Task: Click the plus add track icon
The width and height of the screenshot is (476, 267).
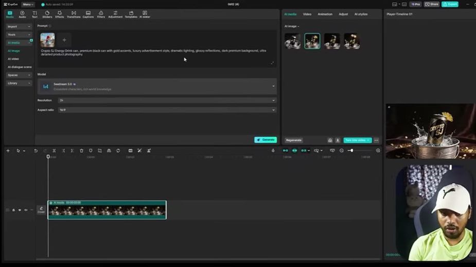Action: (8, 150)
